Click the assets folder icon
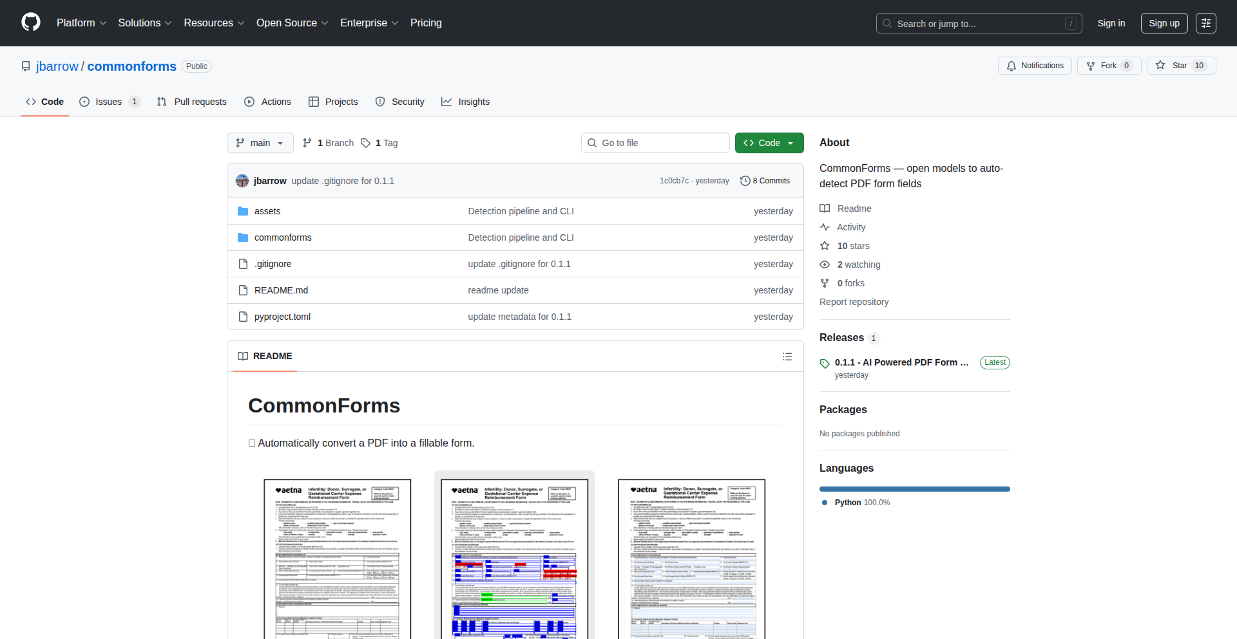Image resolution: width=1237 pixels, height=639 pixels. [x=243, y=211]
